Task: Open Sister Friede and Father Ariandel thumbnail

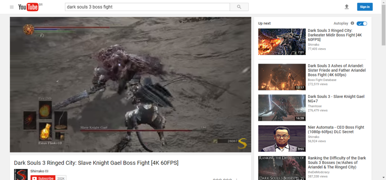Action: click(x=282, y=77)
